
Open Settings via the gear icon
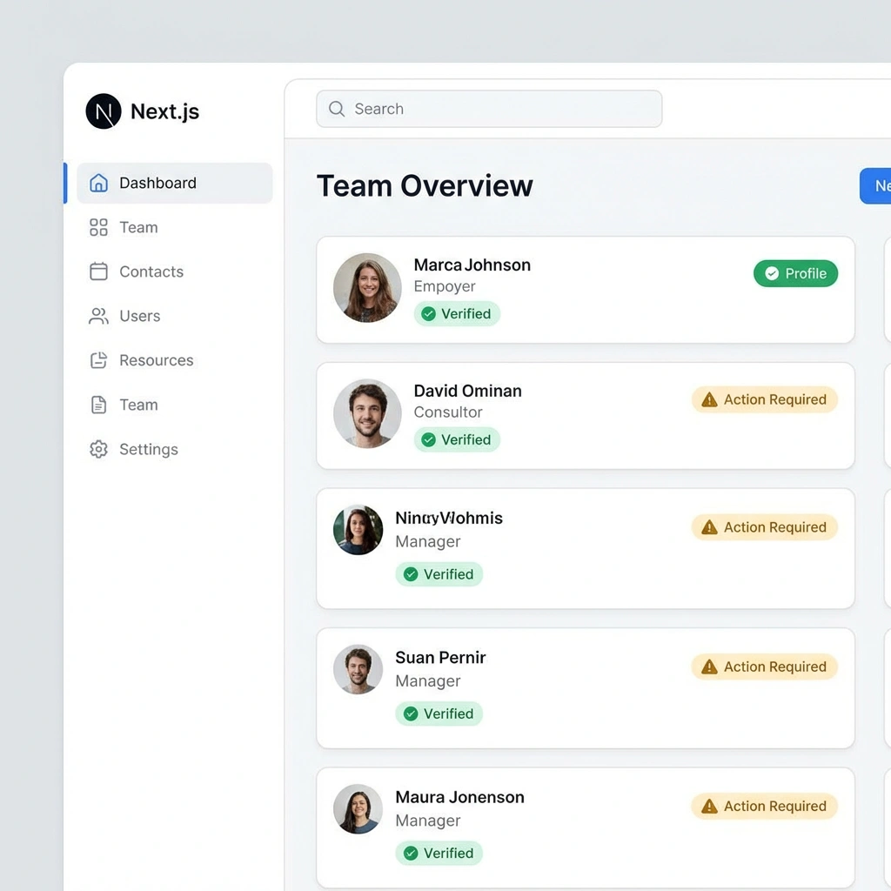coord(97,449)
